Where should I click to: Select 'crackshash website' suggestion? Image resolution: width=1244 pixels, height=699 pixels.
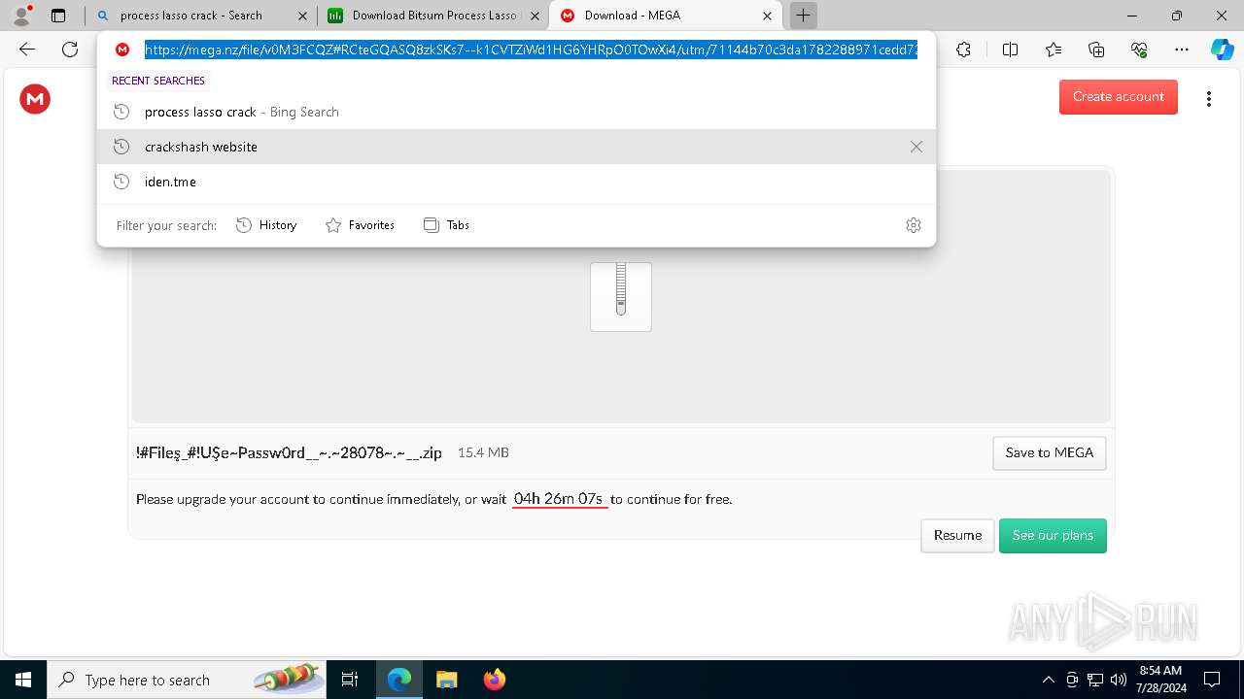click(x=516, y=147)
